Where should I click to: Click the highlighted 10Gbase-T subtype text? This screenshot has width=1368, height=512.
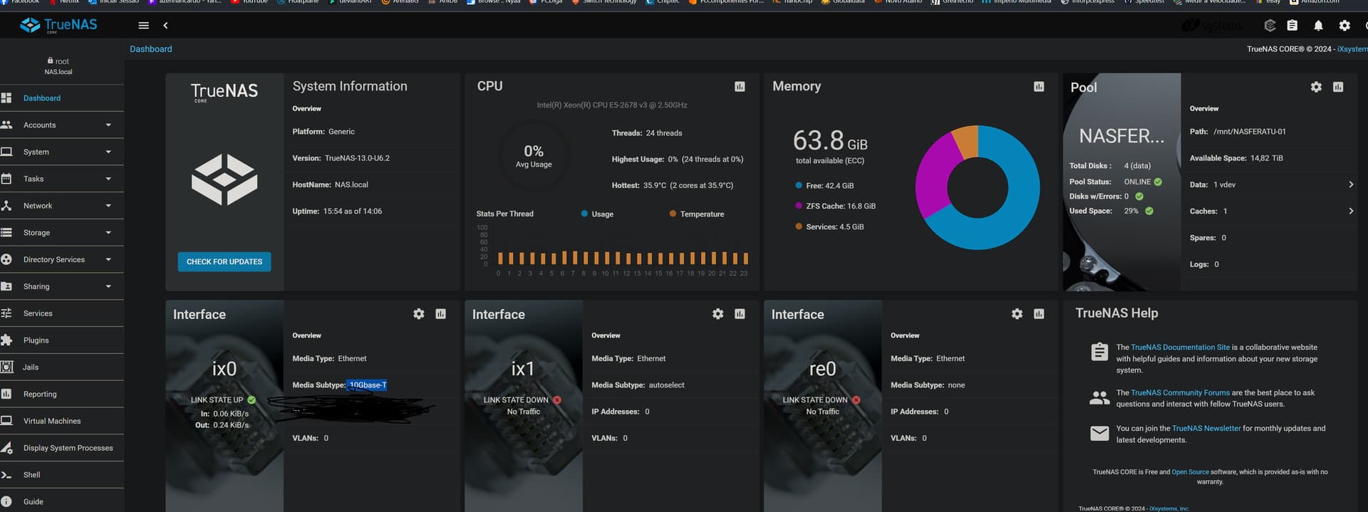368,385
